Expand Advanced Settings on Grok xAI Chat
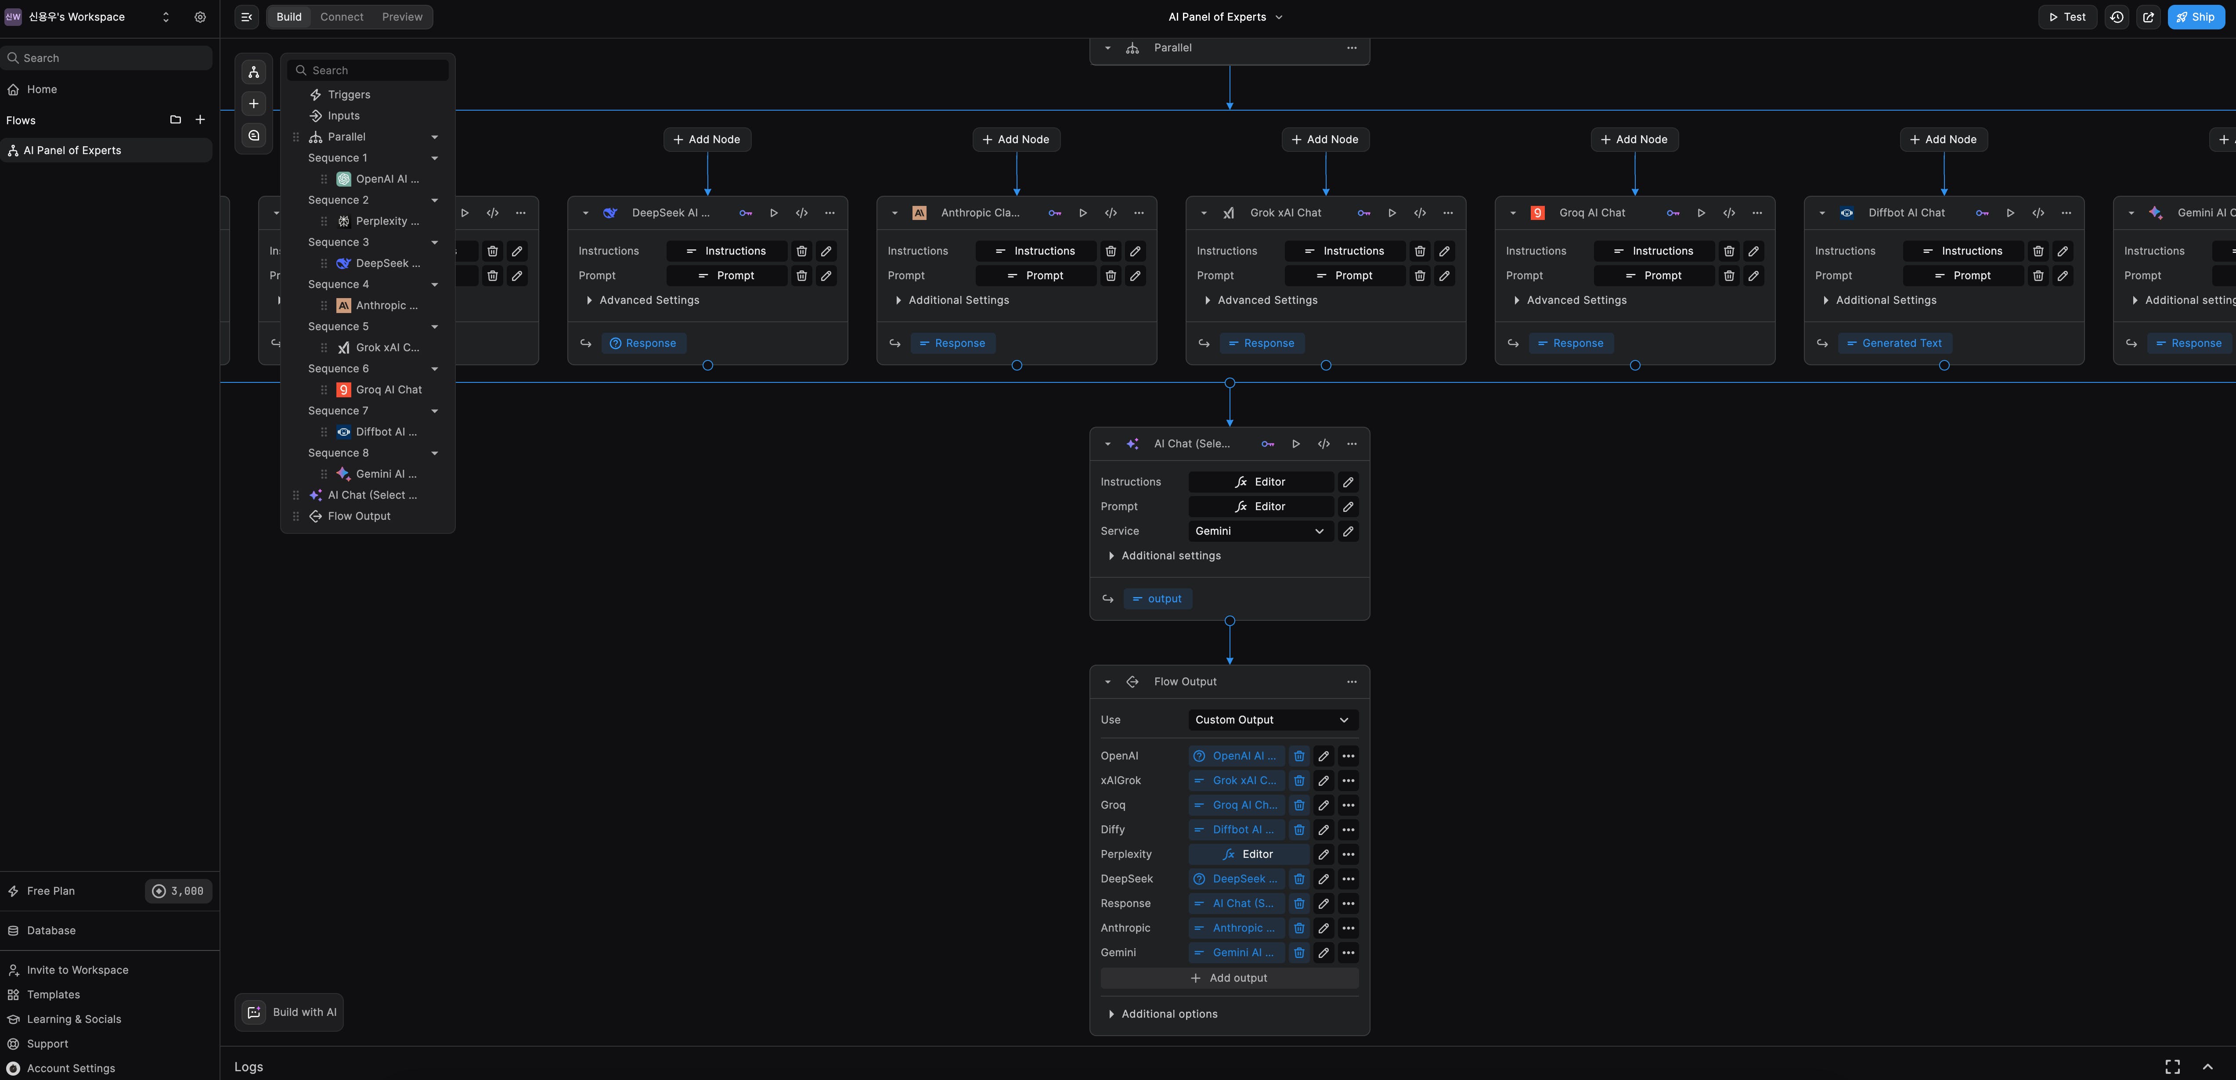 1266,300
